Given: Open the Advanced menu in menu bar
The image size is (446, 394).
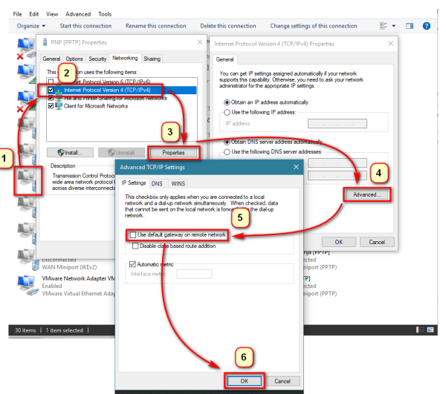Looking at the screenshot, I should coord(77,14).
